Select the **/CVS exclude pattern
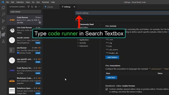Screen dimensions: 169x95 (109, 46)
